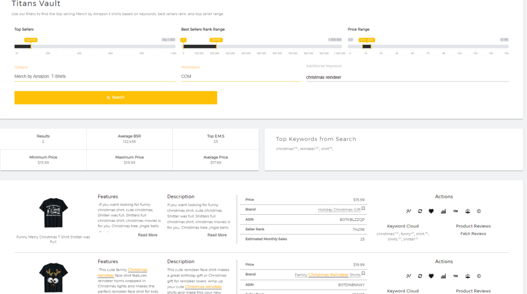Viewport: 527px width, 294px height.
Task: Open bar chart icon for first product
Action: tap(443, 211)
